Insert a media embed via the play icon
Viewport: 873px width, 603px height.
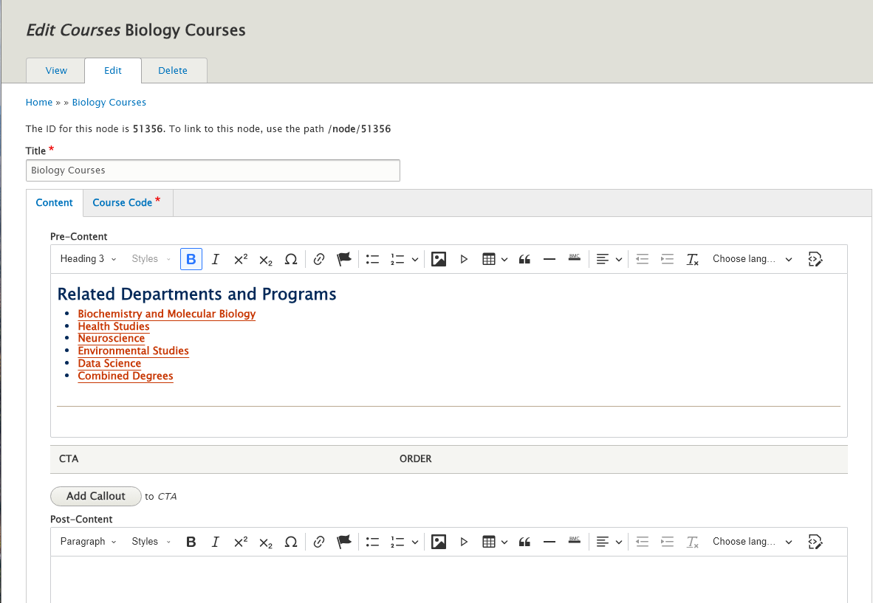[464, 258]
